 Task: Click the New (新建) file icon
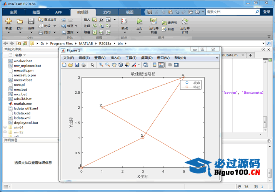[x=8, y=21]
